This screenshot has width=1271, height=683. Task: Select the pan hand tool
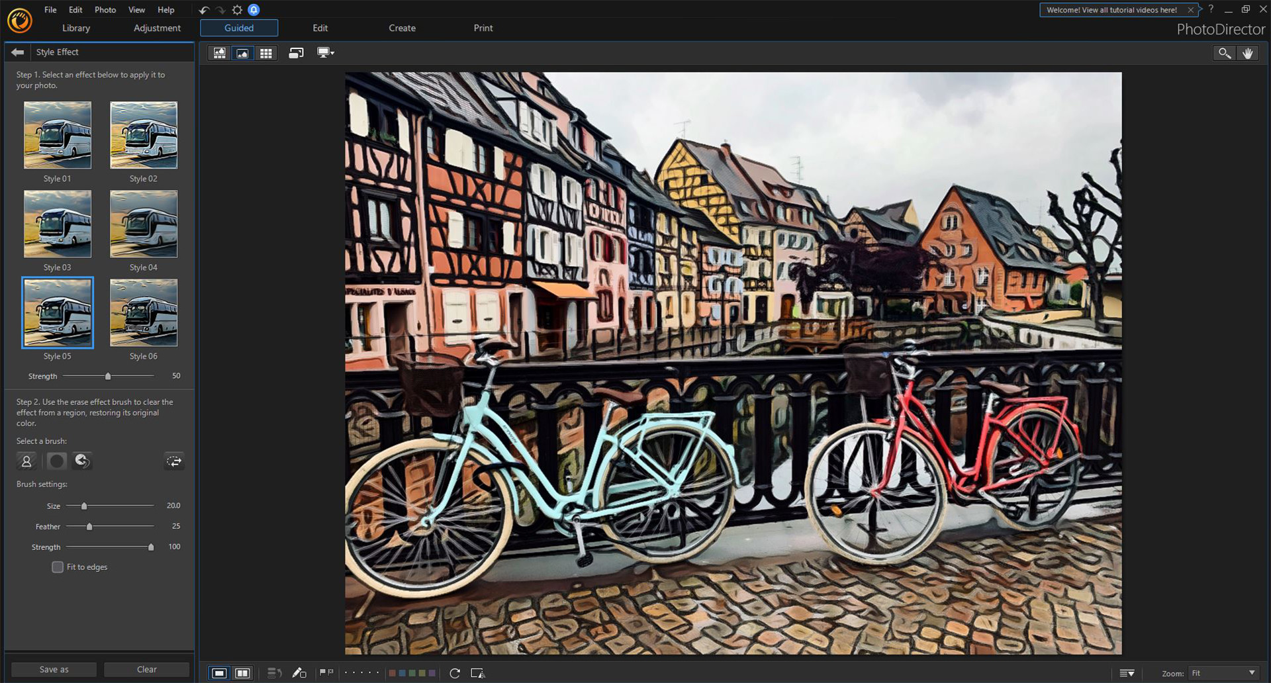1248,52
